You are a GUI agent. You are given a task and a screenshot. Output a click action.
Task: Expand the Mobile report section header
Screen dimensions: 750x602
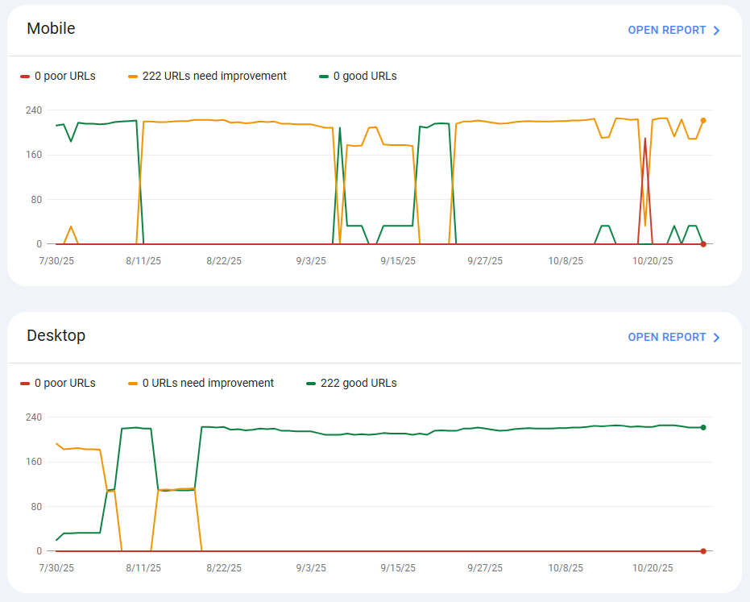(x=51, y=28)
